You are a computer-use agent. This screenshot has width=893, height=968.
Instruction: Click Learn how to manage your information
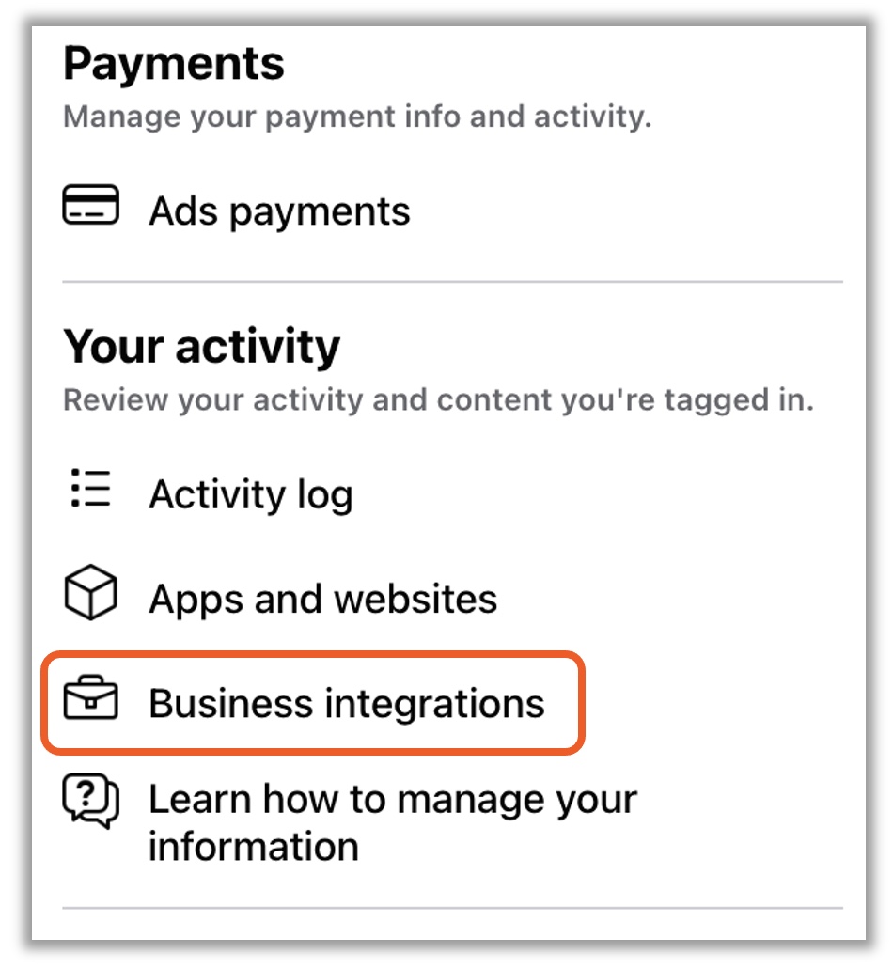click(x=393, y=821)
